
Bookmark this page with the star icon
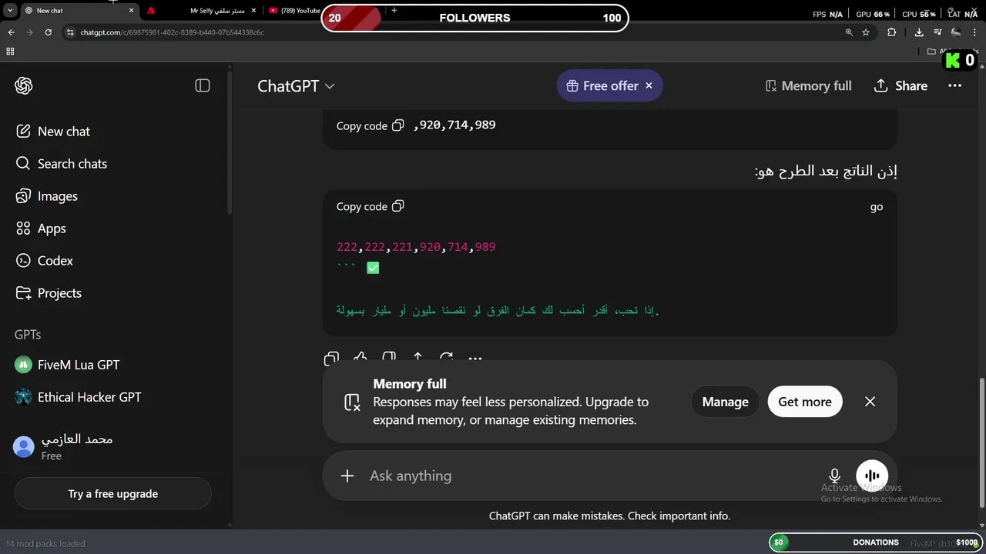tap(866, 32)
